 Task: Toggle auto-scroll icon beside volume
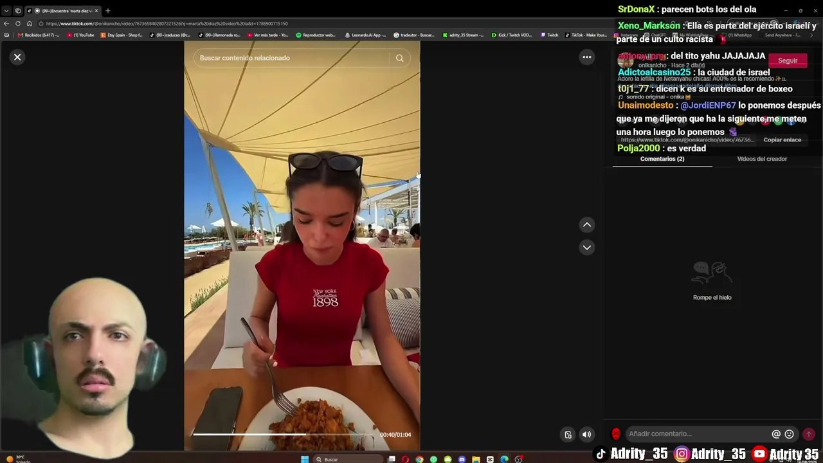(x=568, y=435)
